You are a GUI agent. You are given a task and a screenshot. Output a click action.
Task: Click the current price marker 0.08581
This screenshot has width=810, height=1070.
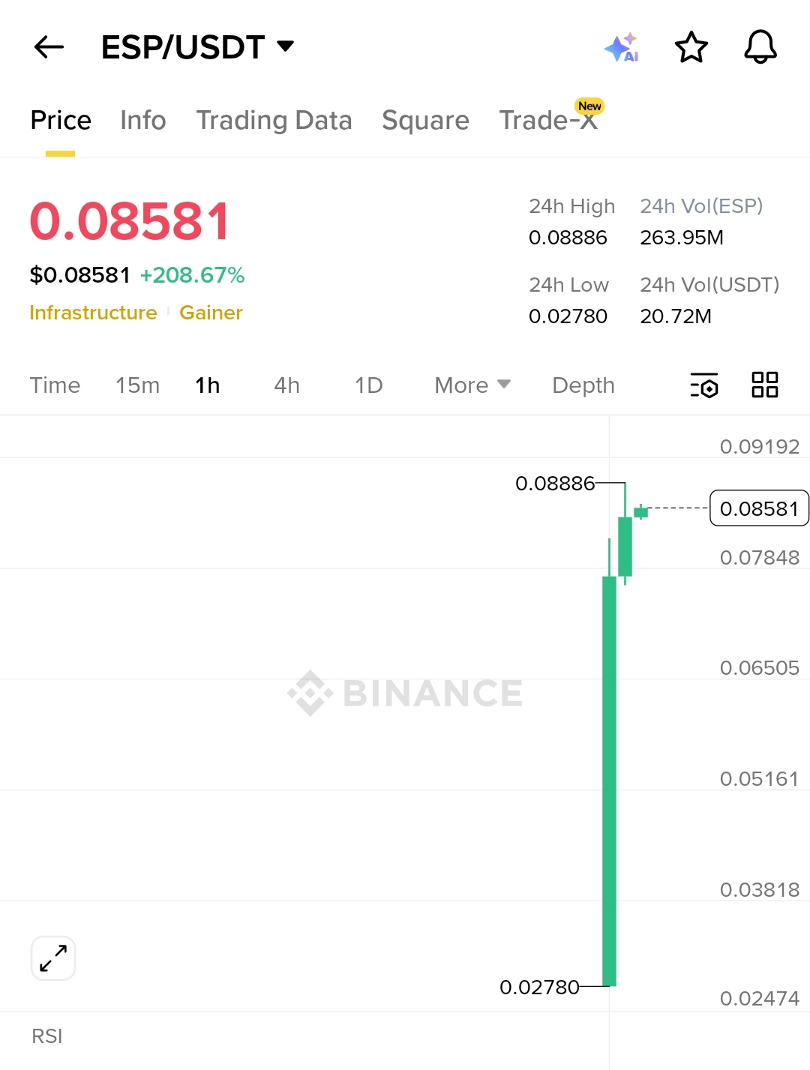click(x=759, y=508)
